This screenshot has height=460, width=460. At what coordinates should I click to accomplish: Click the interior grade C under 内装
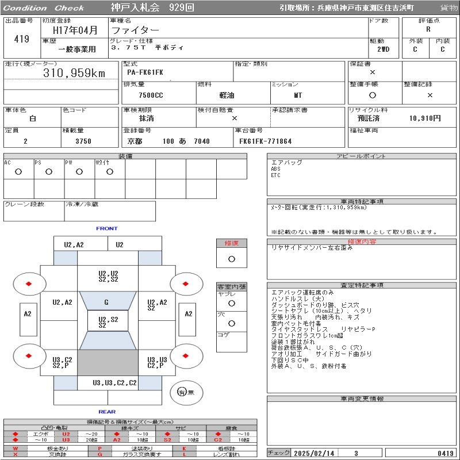click(x=443, y=49)
